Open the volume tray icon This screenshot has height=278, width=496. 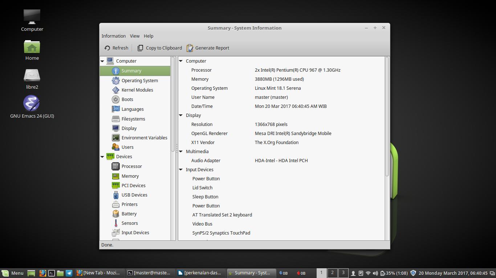[375, 273]
